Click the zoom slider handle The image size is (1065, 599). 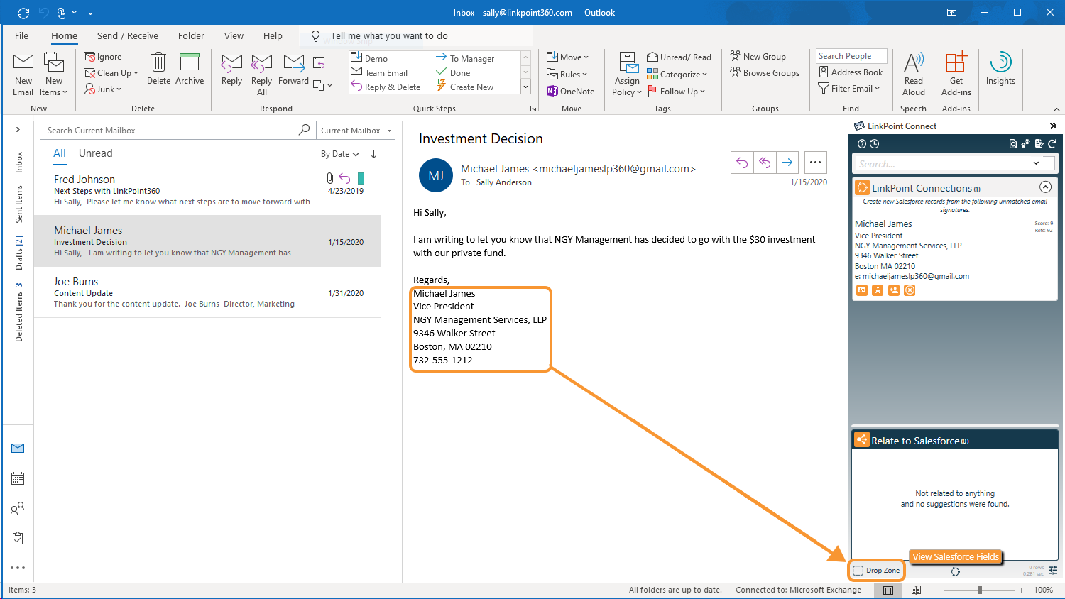click(x=980, y=590)
